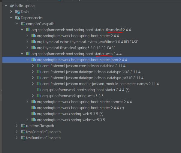This screenshot has width=181, height=153.
Task: Select spring-boot-starter-web:2.4.4 text
Action: pos(77,54)
